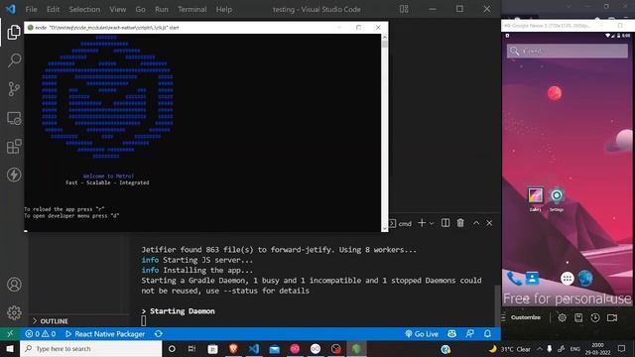Open app drawer on emulator dock
The height and width of the screenshot is (357, 635).
click(567, 279)
